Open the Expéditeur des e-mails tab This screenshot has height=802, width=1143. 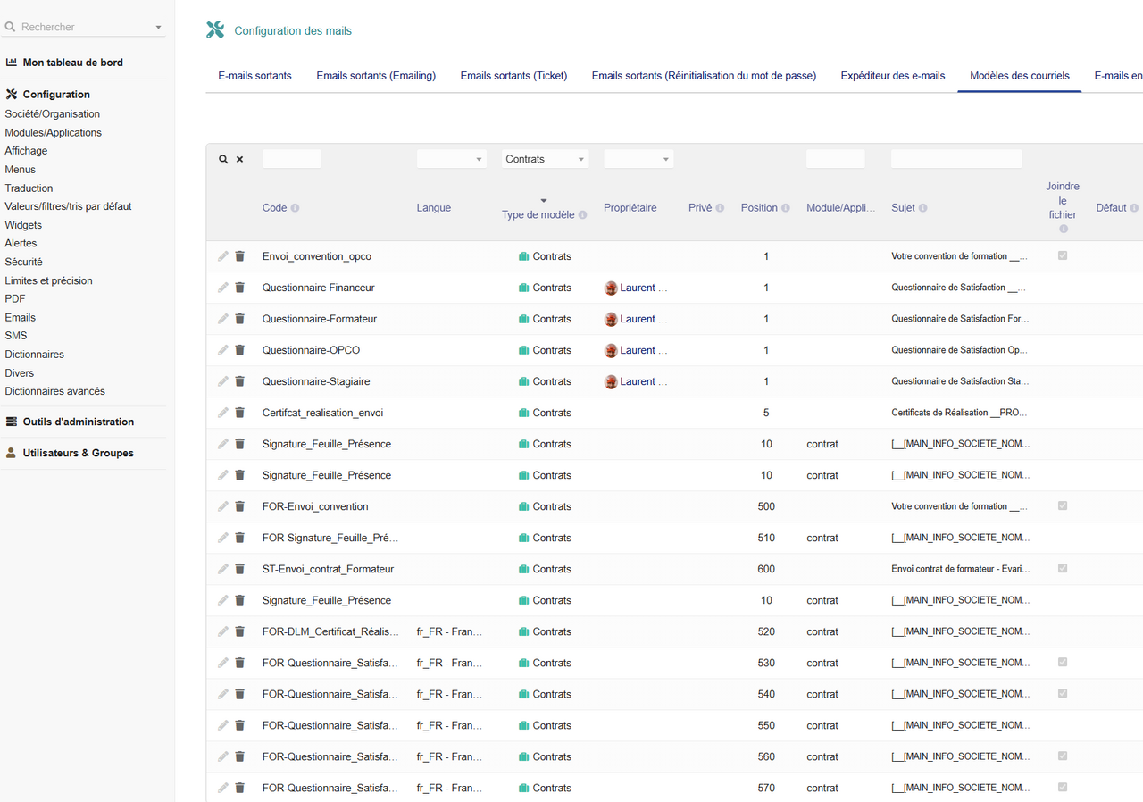click(892, 76)
